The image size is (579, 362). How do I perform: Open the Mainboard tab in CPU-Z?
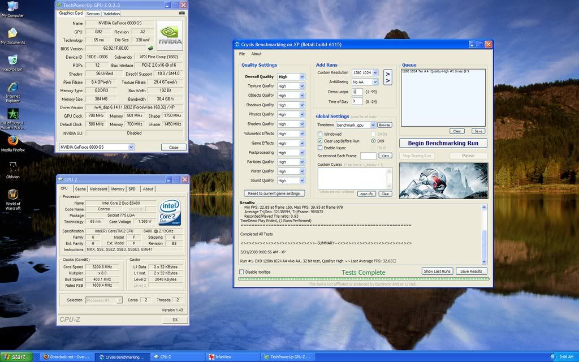pyautogui.click(x=98, y=189)
